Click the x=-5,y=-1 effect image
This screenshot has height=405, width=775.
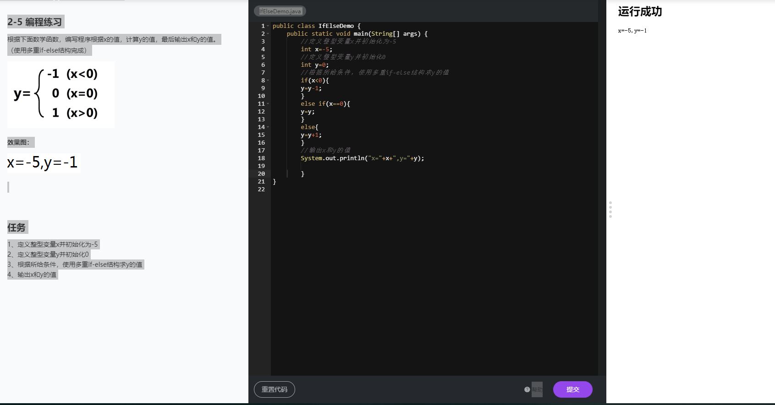[x=44, y=162]
